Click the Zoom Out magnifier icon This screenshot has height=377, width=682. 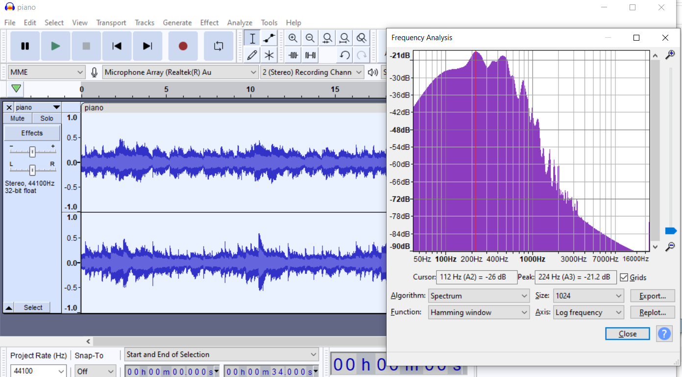coord(310,38)
